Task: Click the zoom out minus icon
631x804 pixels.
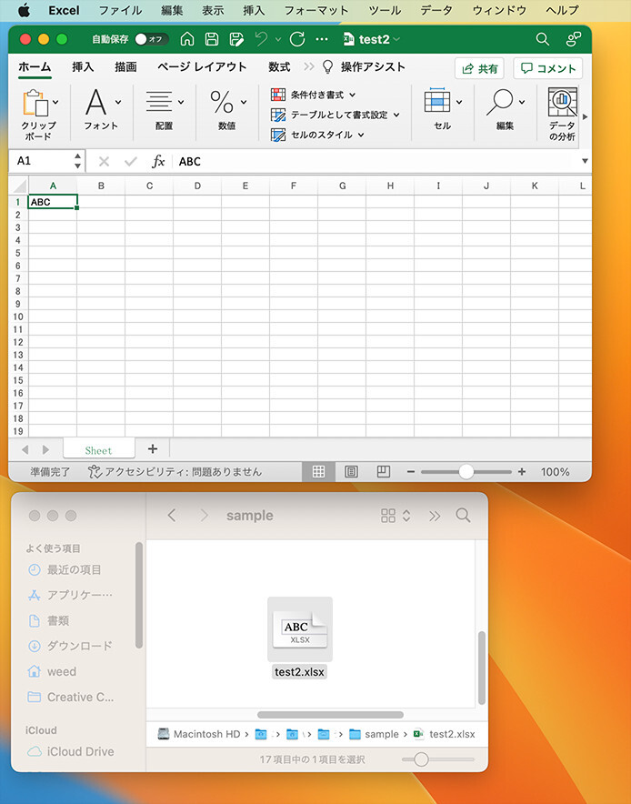Action: (411, 472)
